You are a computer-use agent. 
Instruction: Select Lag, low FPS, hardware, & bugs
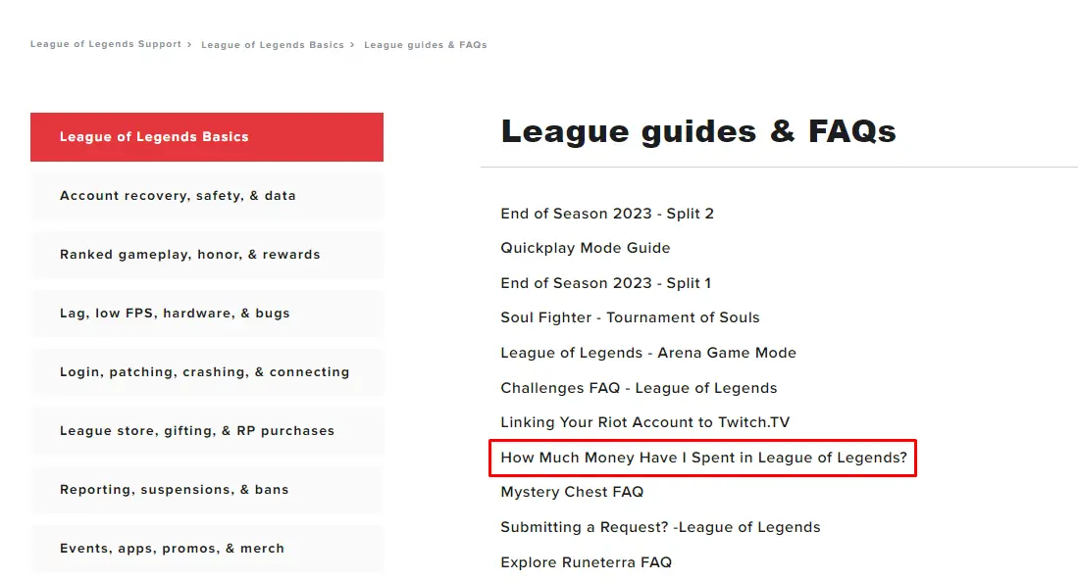tap(207, 314)
